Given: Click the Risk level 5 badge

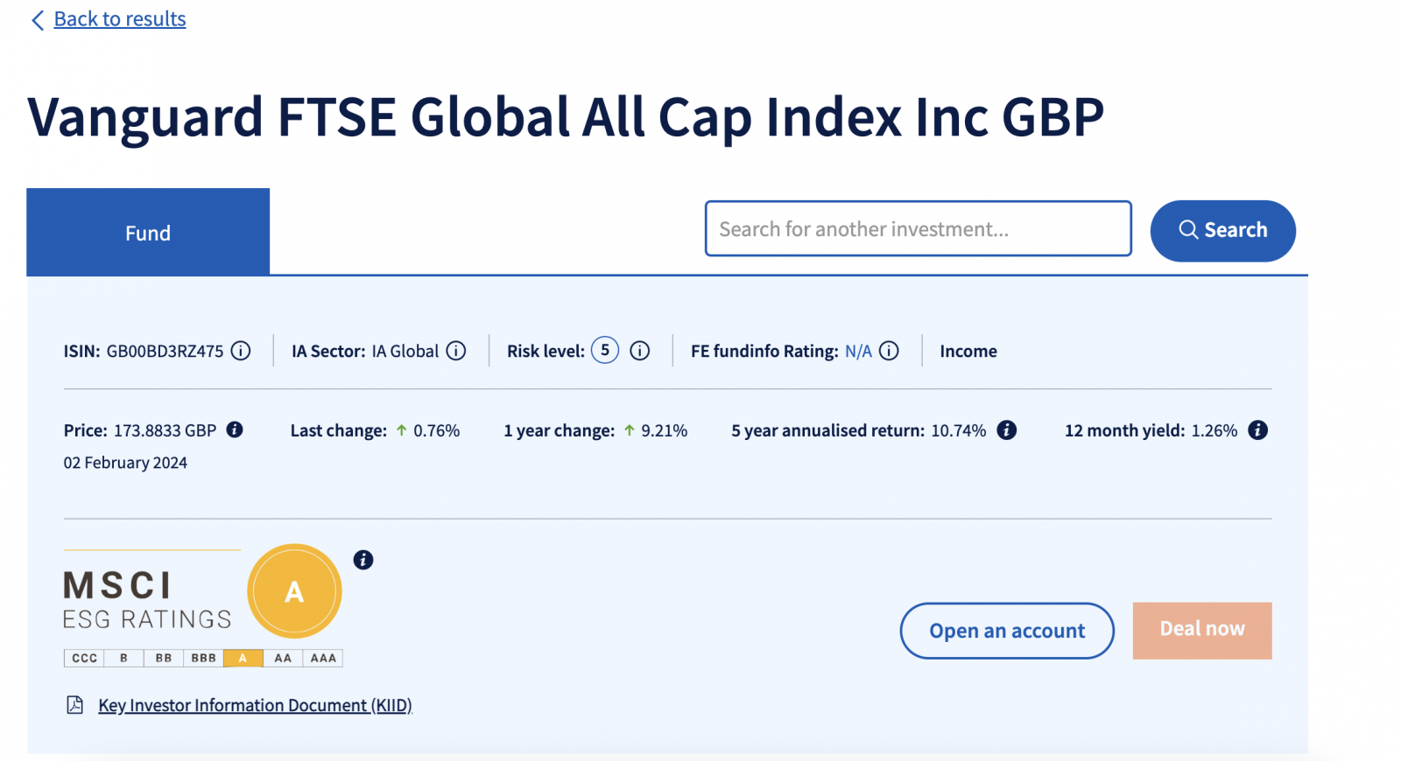Looking at the screenshot, I should click(605, 350).
